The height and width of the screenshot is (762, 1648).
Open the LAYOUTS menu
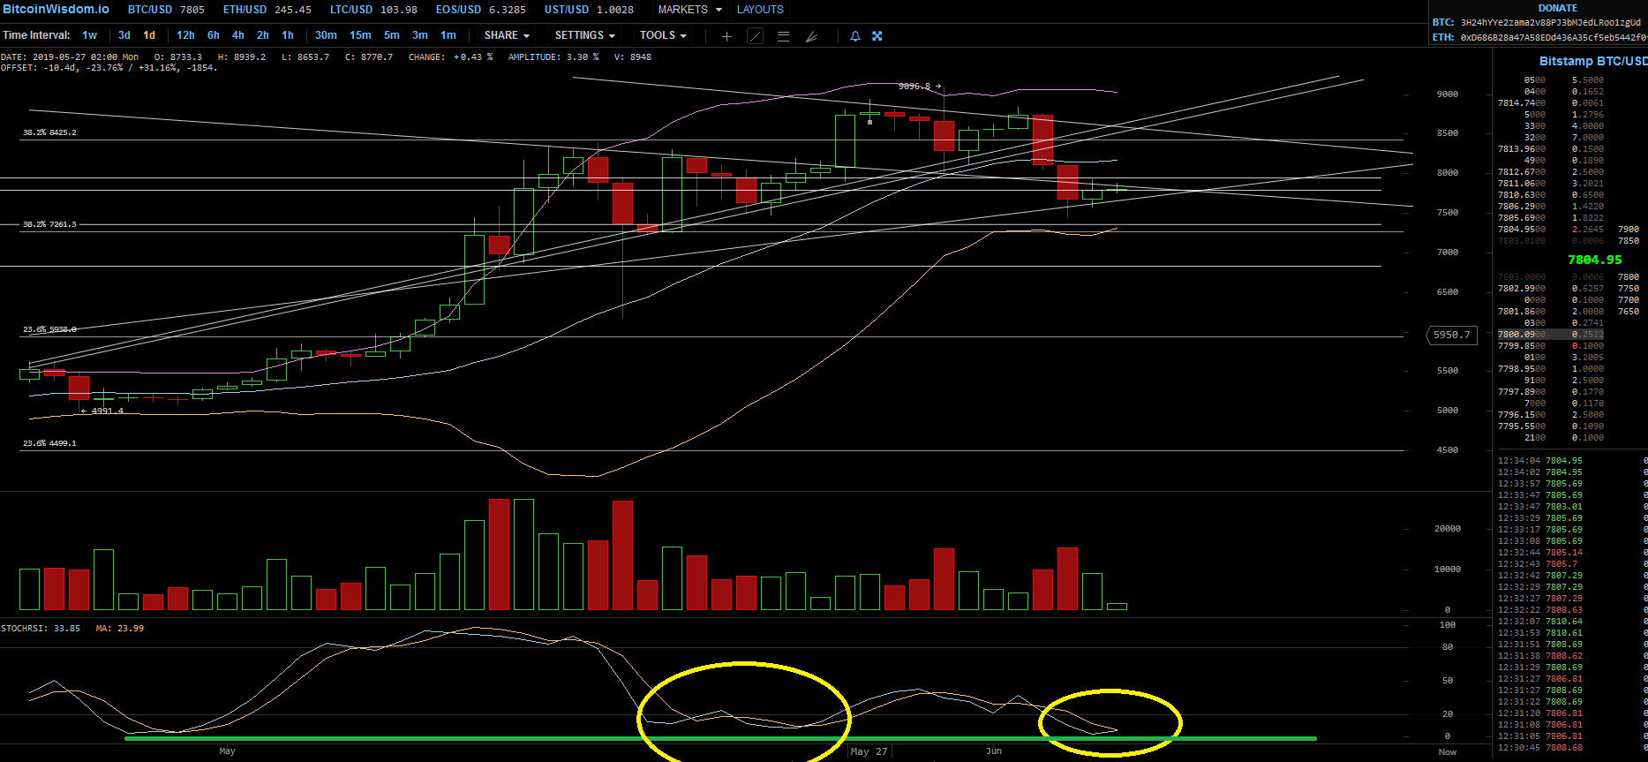pos(760,10)
